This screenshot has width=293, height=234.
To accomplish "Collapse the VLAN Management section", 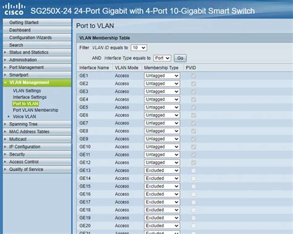I will coord(37,83).
